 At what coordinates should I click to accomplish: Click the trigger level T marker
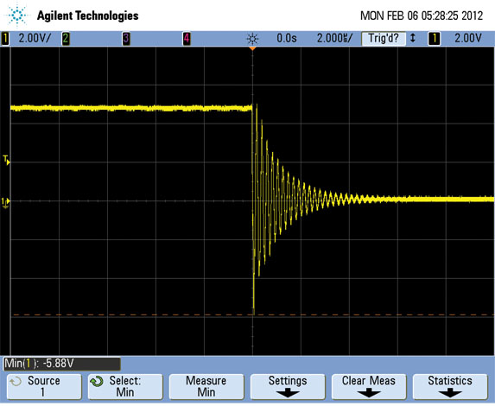pyautogui.click(x=6, y=160)
